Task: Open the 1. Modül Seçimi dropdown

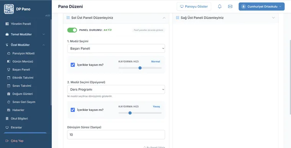Action: point(116,48)
